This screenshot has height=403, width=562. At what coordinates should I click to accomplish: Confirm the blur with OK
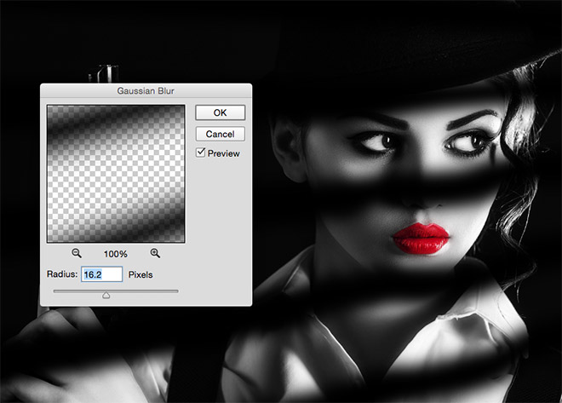(220, 112)
